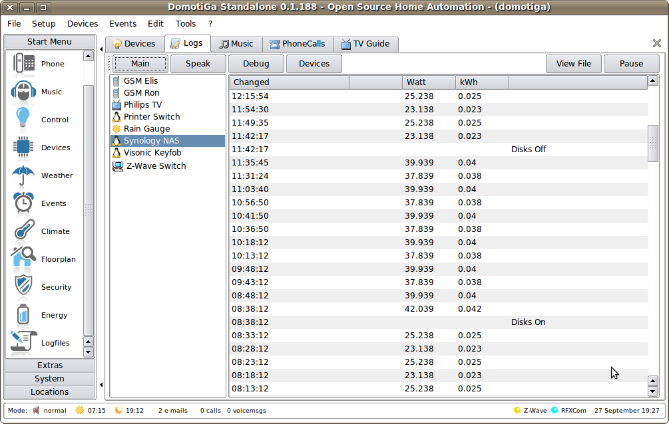Select the Disks On log entry
Image resolution: width=669 pixels, height=424 pixels.
click(439, 322)
